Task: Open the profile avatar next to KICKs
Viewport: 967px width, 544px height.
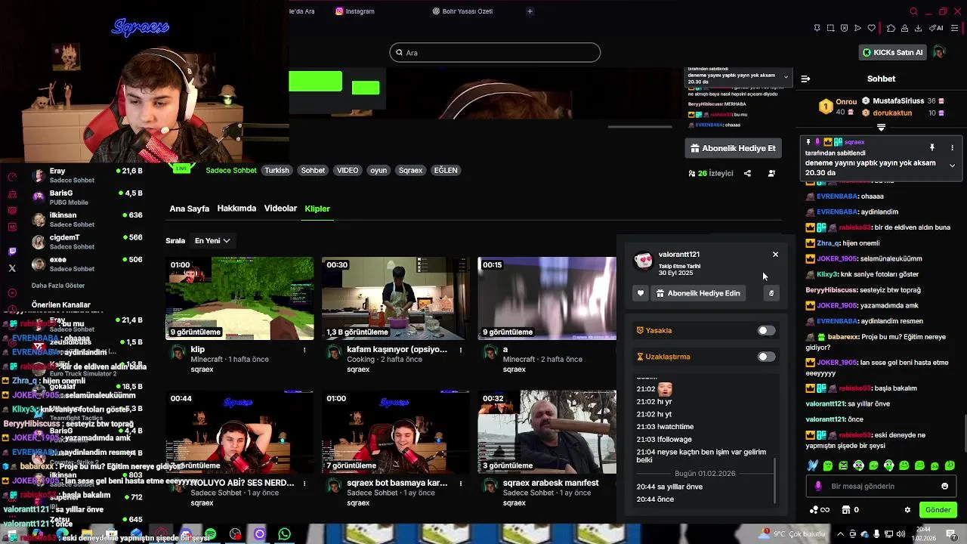Action: (x=939, y=52)
